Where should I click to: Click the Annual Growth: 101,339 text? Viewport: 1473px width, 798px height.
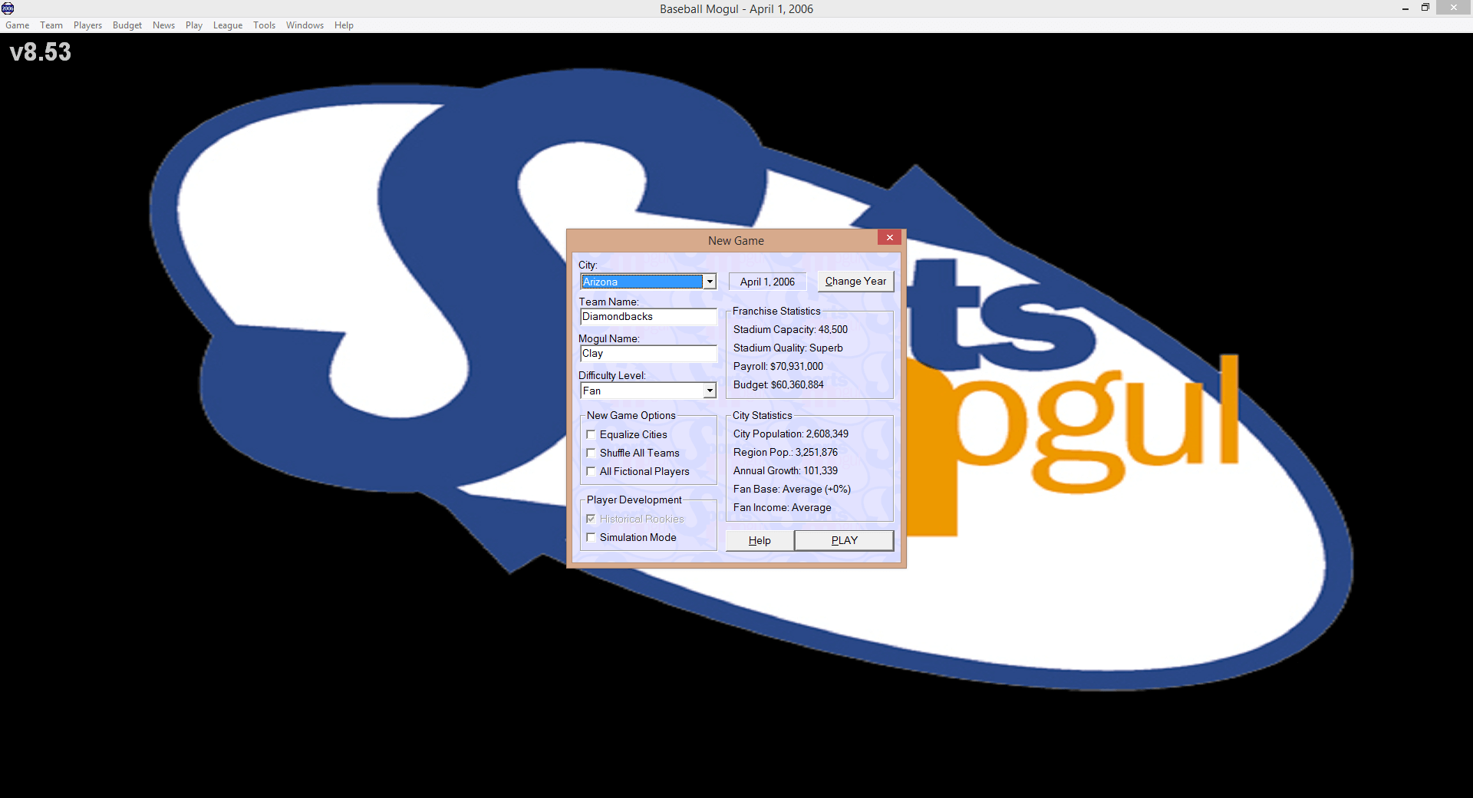click(785, 470)
